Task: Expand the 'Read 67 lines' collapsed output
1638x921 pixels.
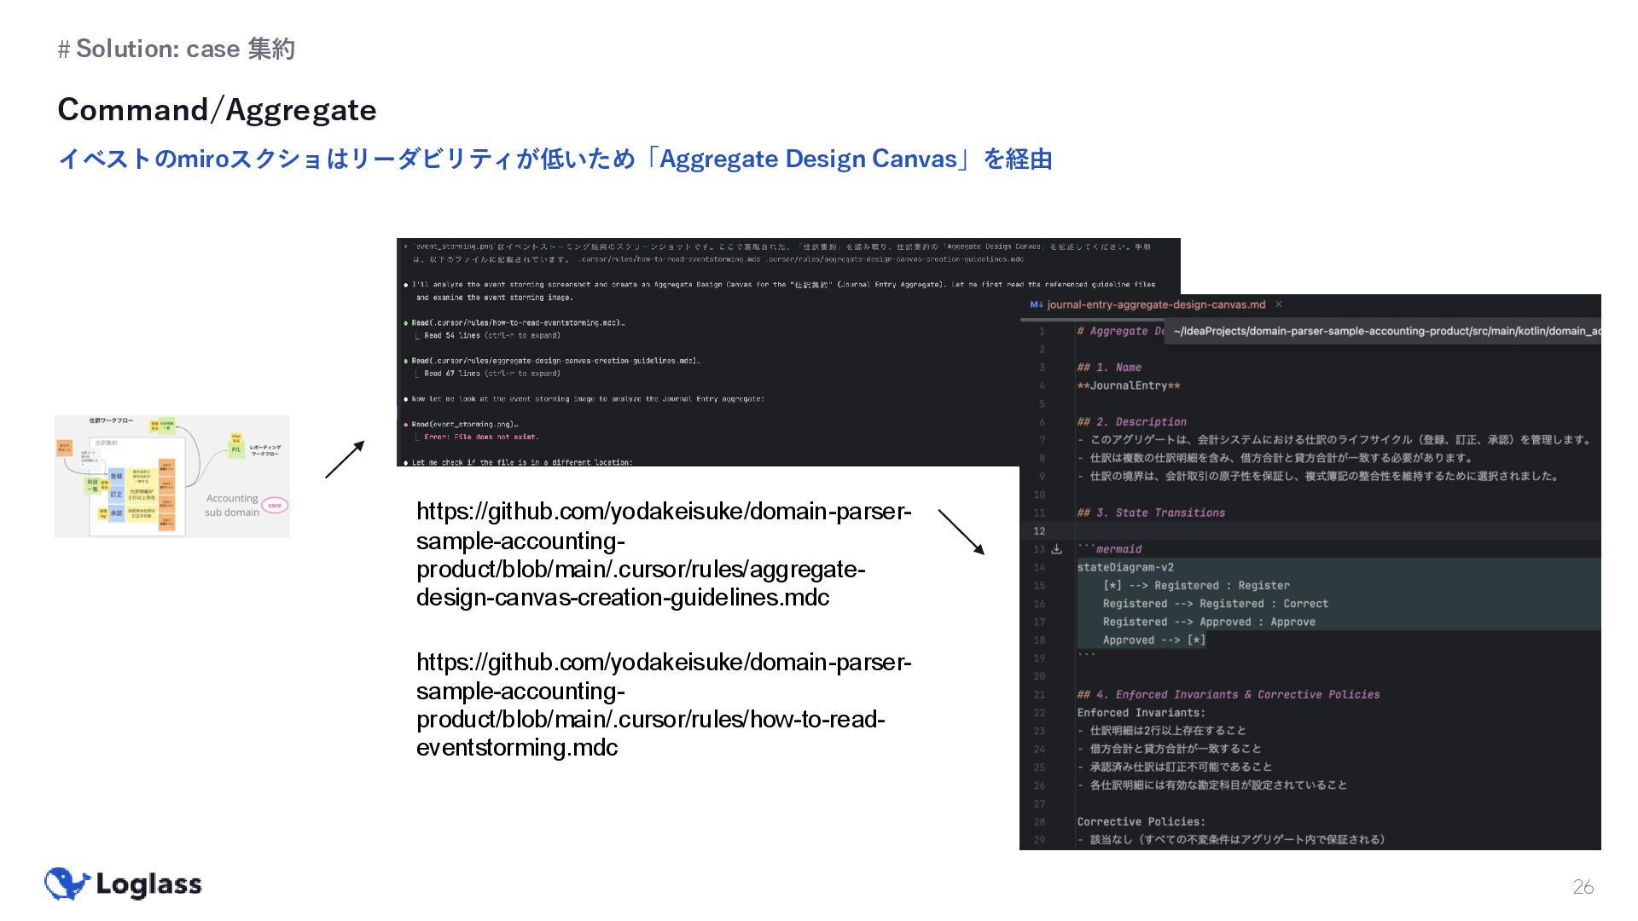Action: (x=491, y=374)
